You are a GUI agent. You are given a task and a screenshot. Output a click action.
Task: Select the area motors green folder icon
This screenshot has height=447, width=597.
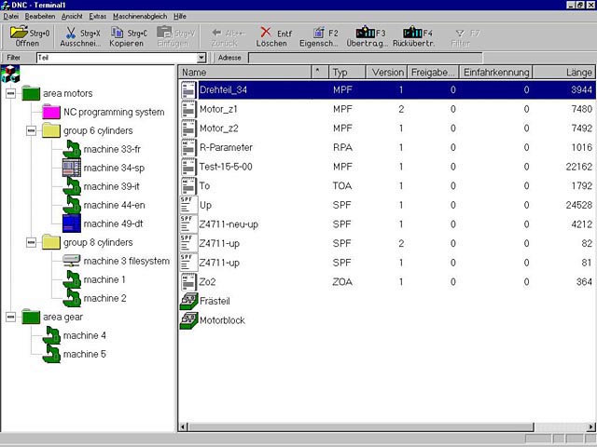pos(31,93)
